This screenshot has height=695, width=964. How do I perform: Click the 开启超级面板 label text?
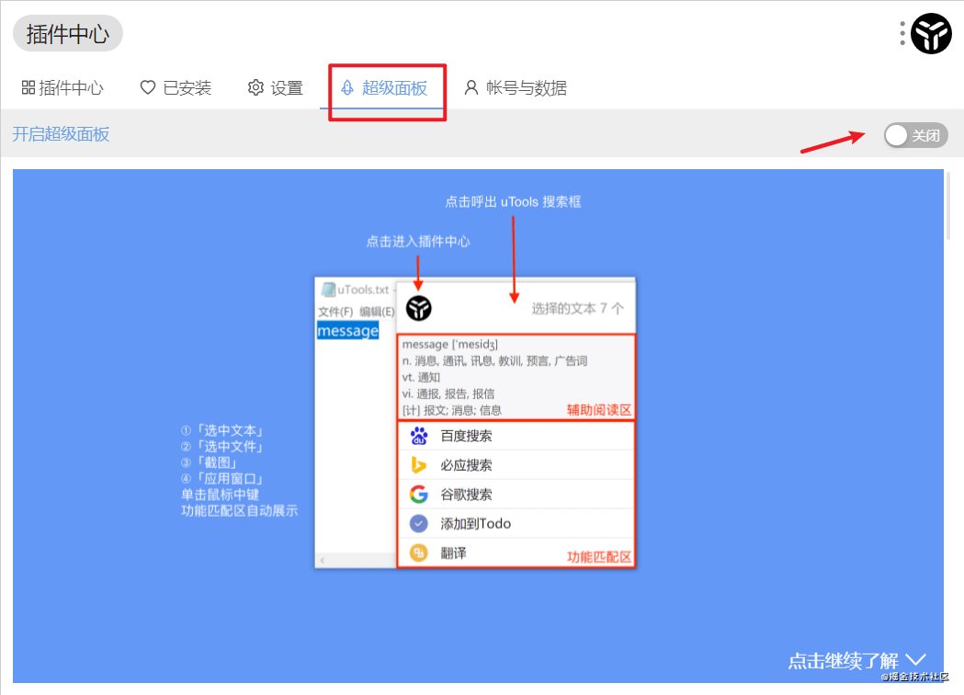(x=61, y=134)
